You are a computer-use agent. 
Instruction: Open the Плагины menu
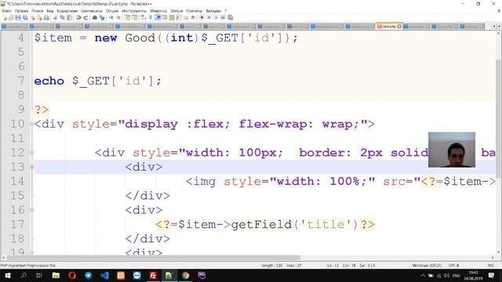[x=195, y=11]
